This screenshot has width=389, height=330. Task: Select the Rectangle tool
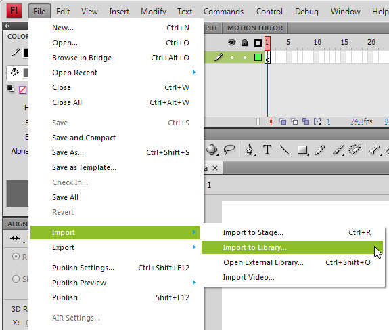click(302, 150)
